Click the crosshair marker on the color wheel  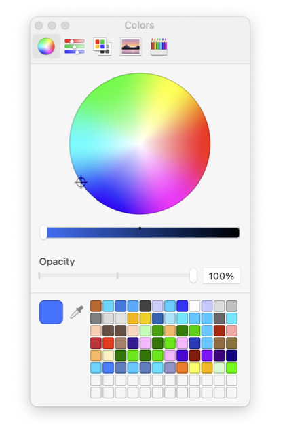(81, 182)
